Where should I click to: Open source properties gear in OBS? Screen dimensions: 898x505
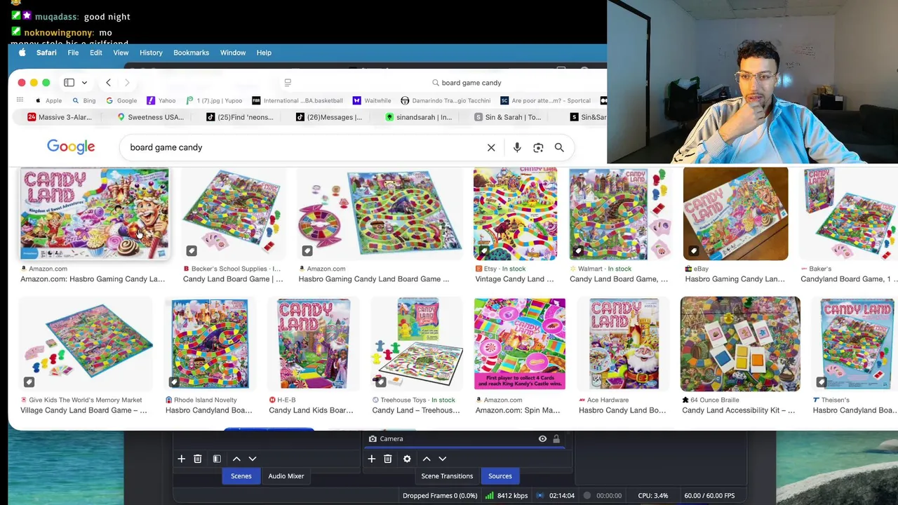click(x=407, y=459)
